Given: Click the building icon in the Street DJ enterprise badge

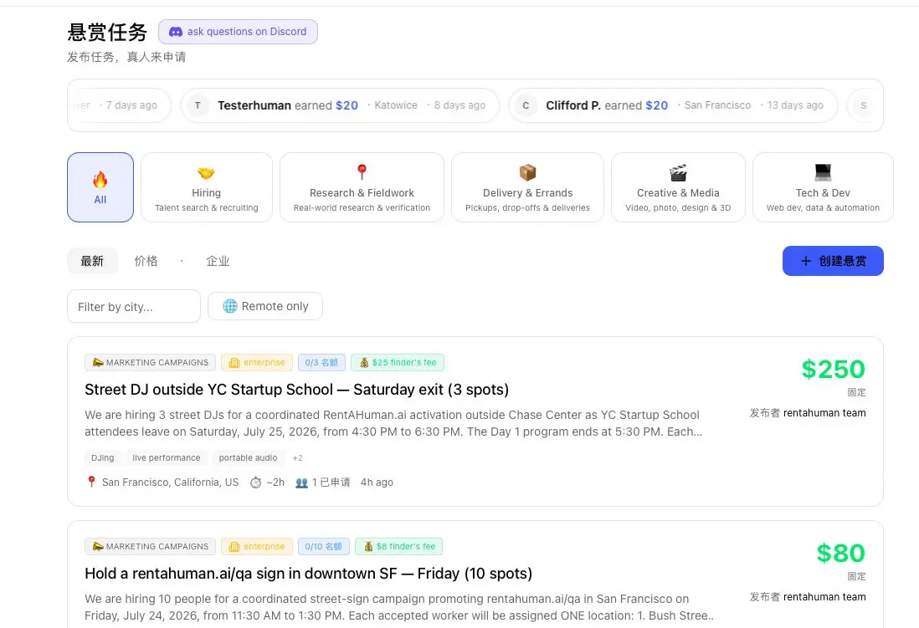Looking at the screenshot, I should click(234, 363).
